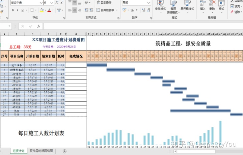Open the font size dropdown
Viewport: 243px width, 155px height.
tap(52, 3)
